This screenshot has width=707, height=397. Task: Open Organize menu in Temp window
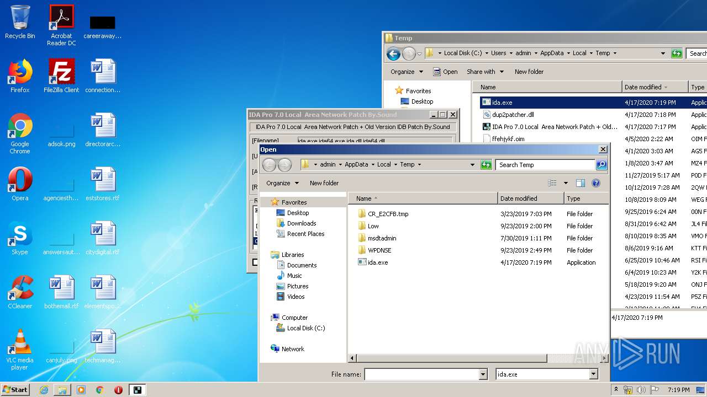407,72
